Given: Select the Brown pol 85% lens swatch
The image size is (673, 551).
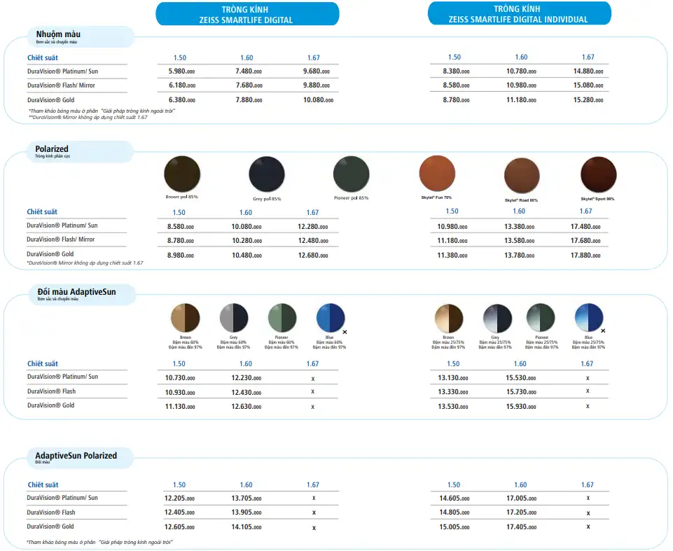Looking at the screenshot, I should [x=182, y=174].
